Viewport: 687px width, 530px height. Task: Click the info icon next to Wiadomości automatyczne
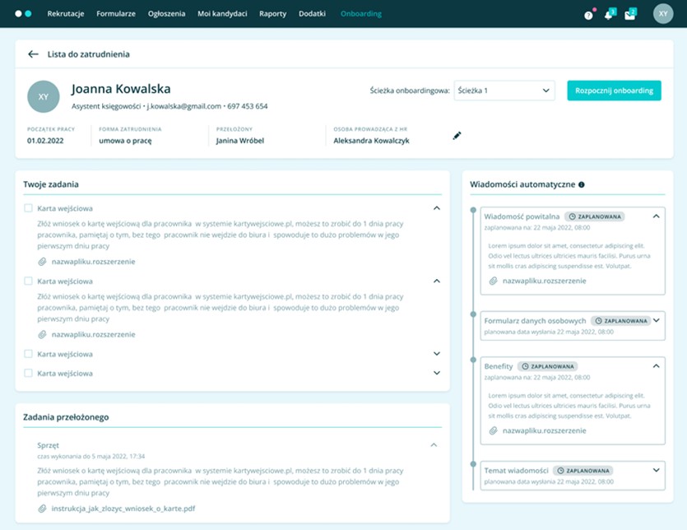(x=582, y=185)
